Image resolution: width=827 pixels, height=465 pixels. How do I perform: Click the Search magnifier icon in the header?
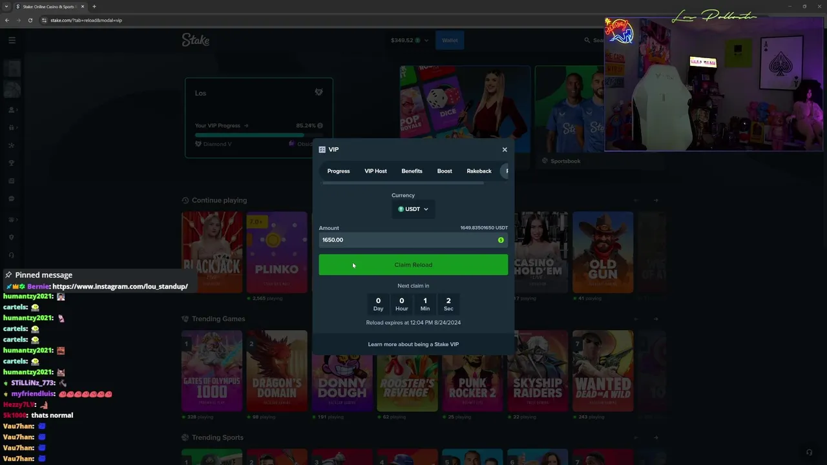click(x=587, y=40)
